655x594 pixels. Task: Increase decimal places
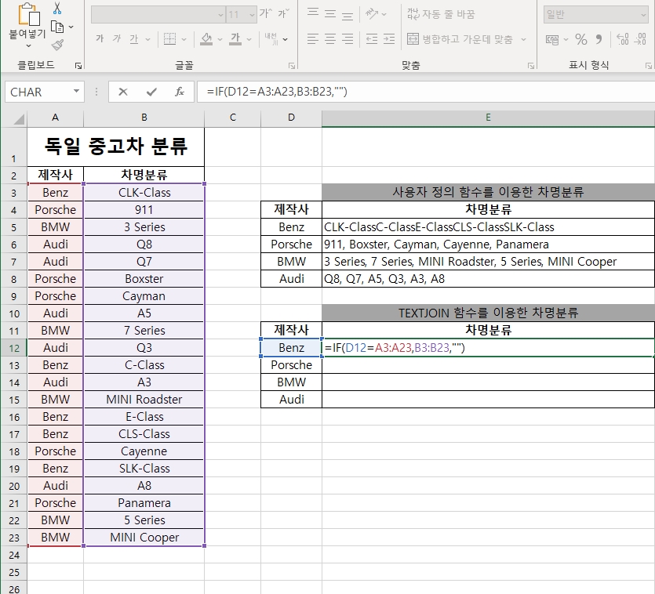click(622, 39)
